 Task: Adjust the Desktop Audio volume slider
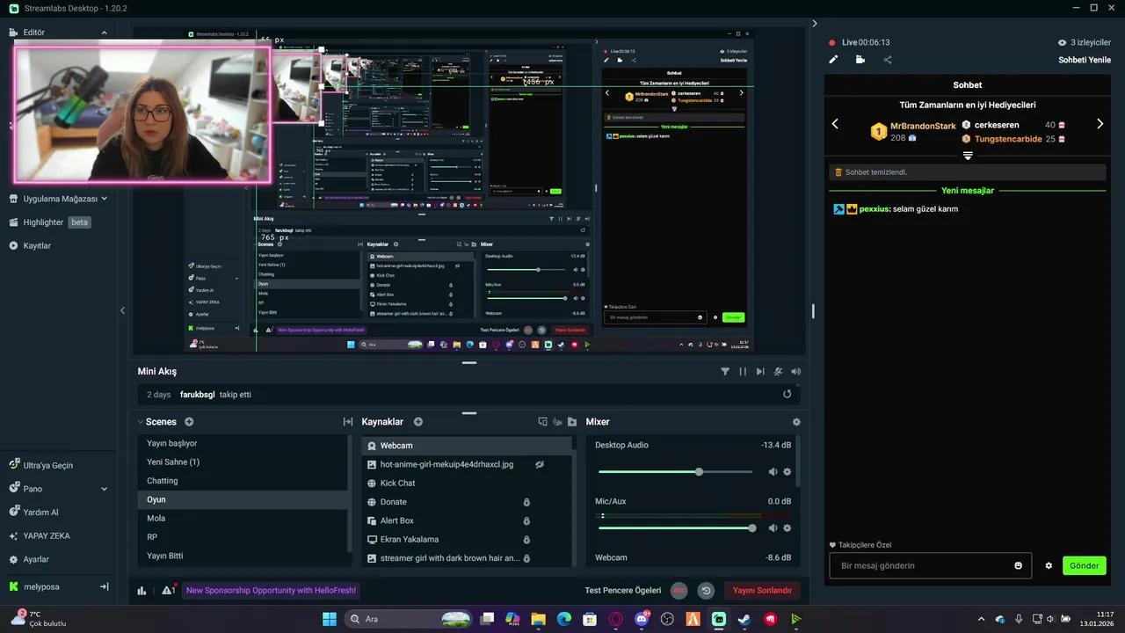[x=675, y=472]
